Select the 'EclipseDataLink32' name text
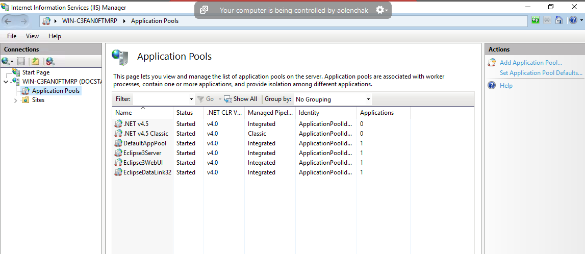 pyautogui.click(x=147, y=172)
